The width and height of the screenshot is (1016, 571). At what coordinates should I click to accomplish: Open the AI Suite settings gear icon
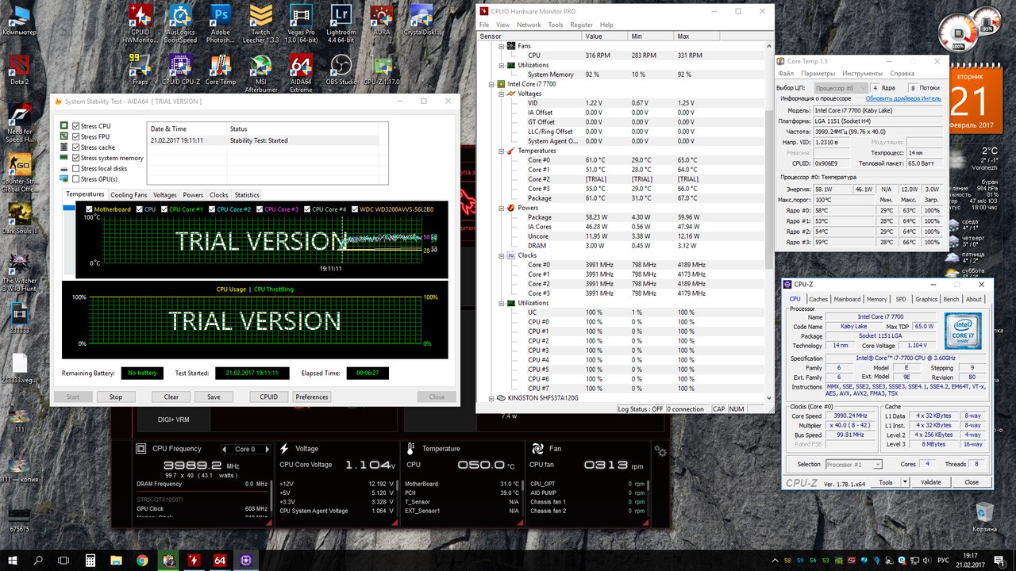(660, 450)
